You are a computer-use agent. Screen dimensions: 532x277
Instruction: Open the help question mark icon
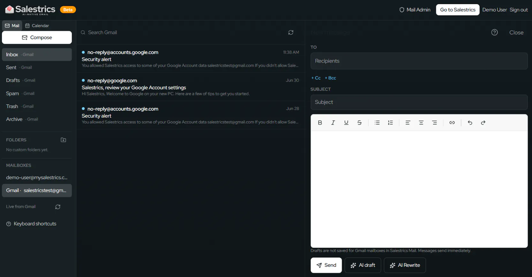tap(495, 32)
